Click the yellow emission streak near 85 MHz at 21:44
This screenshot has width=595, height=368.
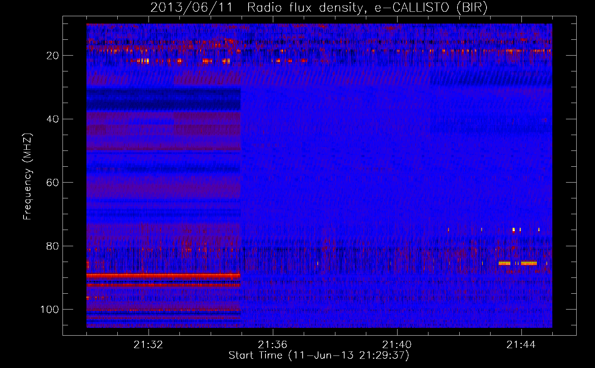(x=529, y=263)
